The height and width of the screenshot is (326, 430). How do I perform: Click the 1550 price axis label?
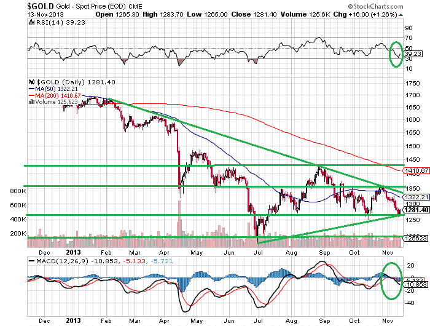pos(412,133)
